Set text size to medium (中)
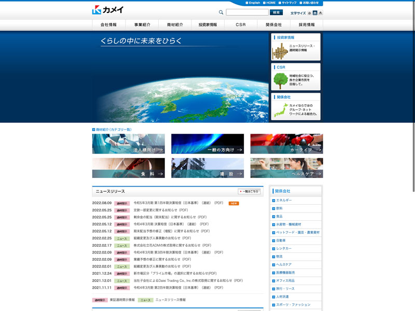This screenshot has width=415, height=311. point(315,13)
